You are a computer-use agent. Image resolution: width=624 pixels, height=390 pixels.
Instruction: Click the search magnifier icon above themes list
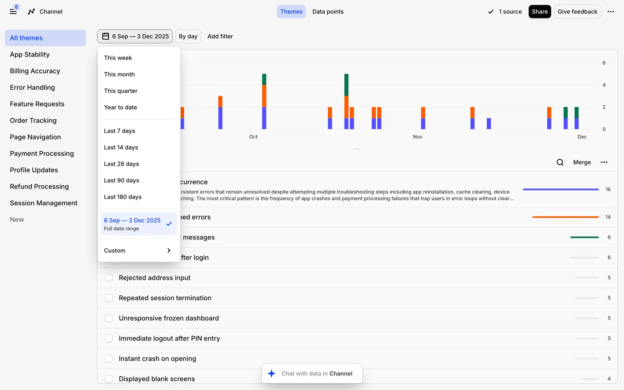[x=560, y=162]
